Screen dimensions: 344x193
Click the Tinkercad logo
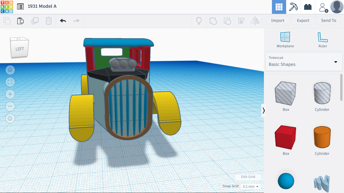7,7
